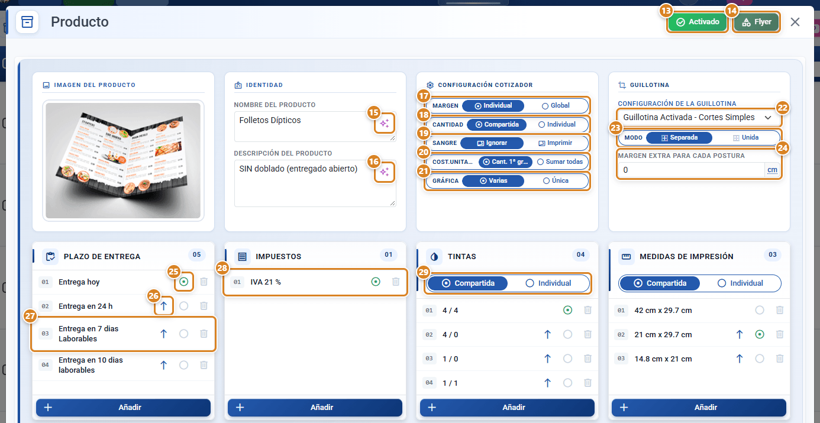Image resolution: width=820 pixels, height=423 pixels.
Task: Move Entrega en 24 h up
Action: [x=164, y=306]
